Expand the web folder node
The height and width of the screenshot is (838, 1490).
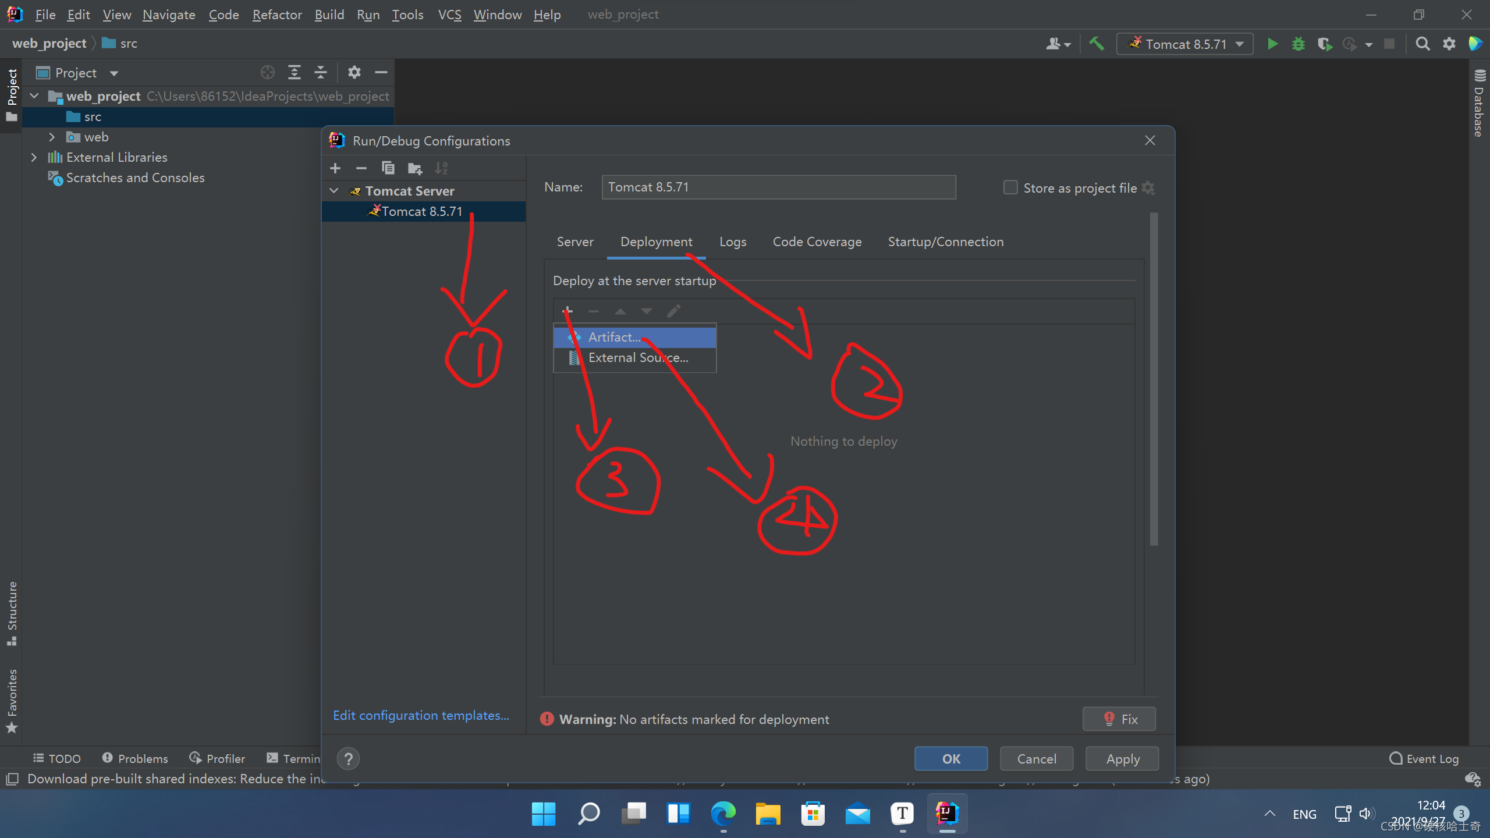(52, 137)
